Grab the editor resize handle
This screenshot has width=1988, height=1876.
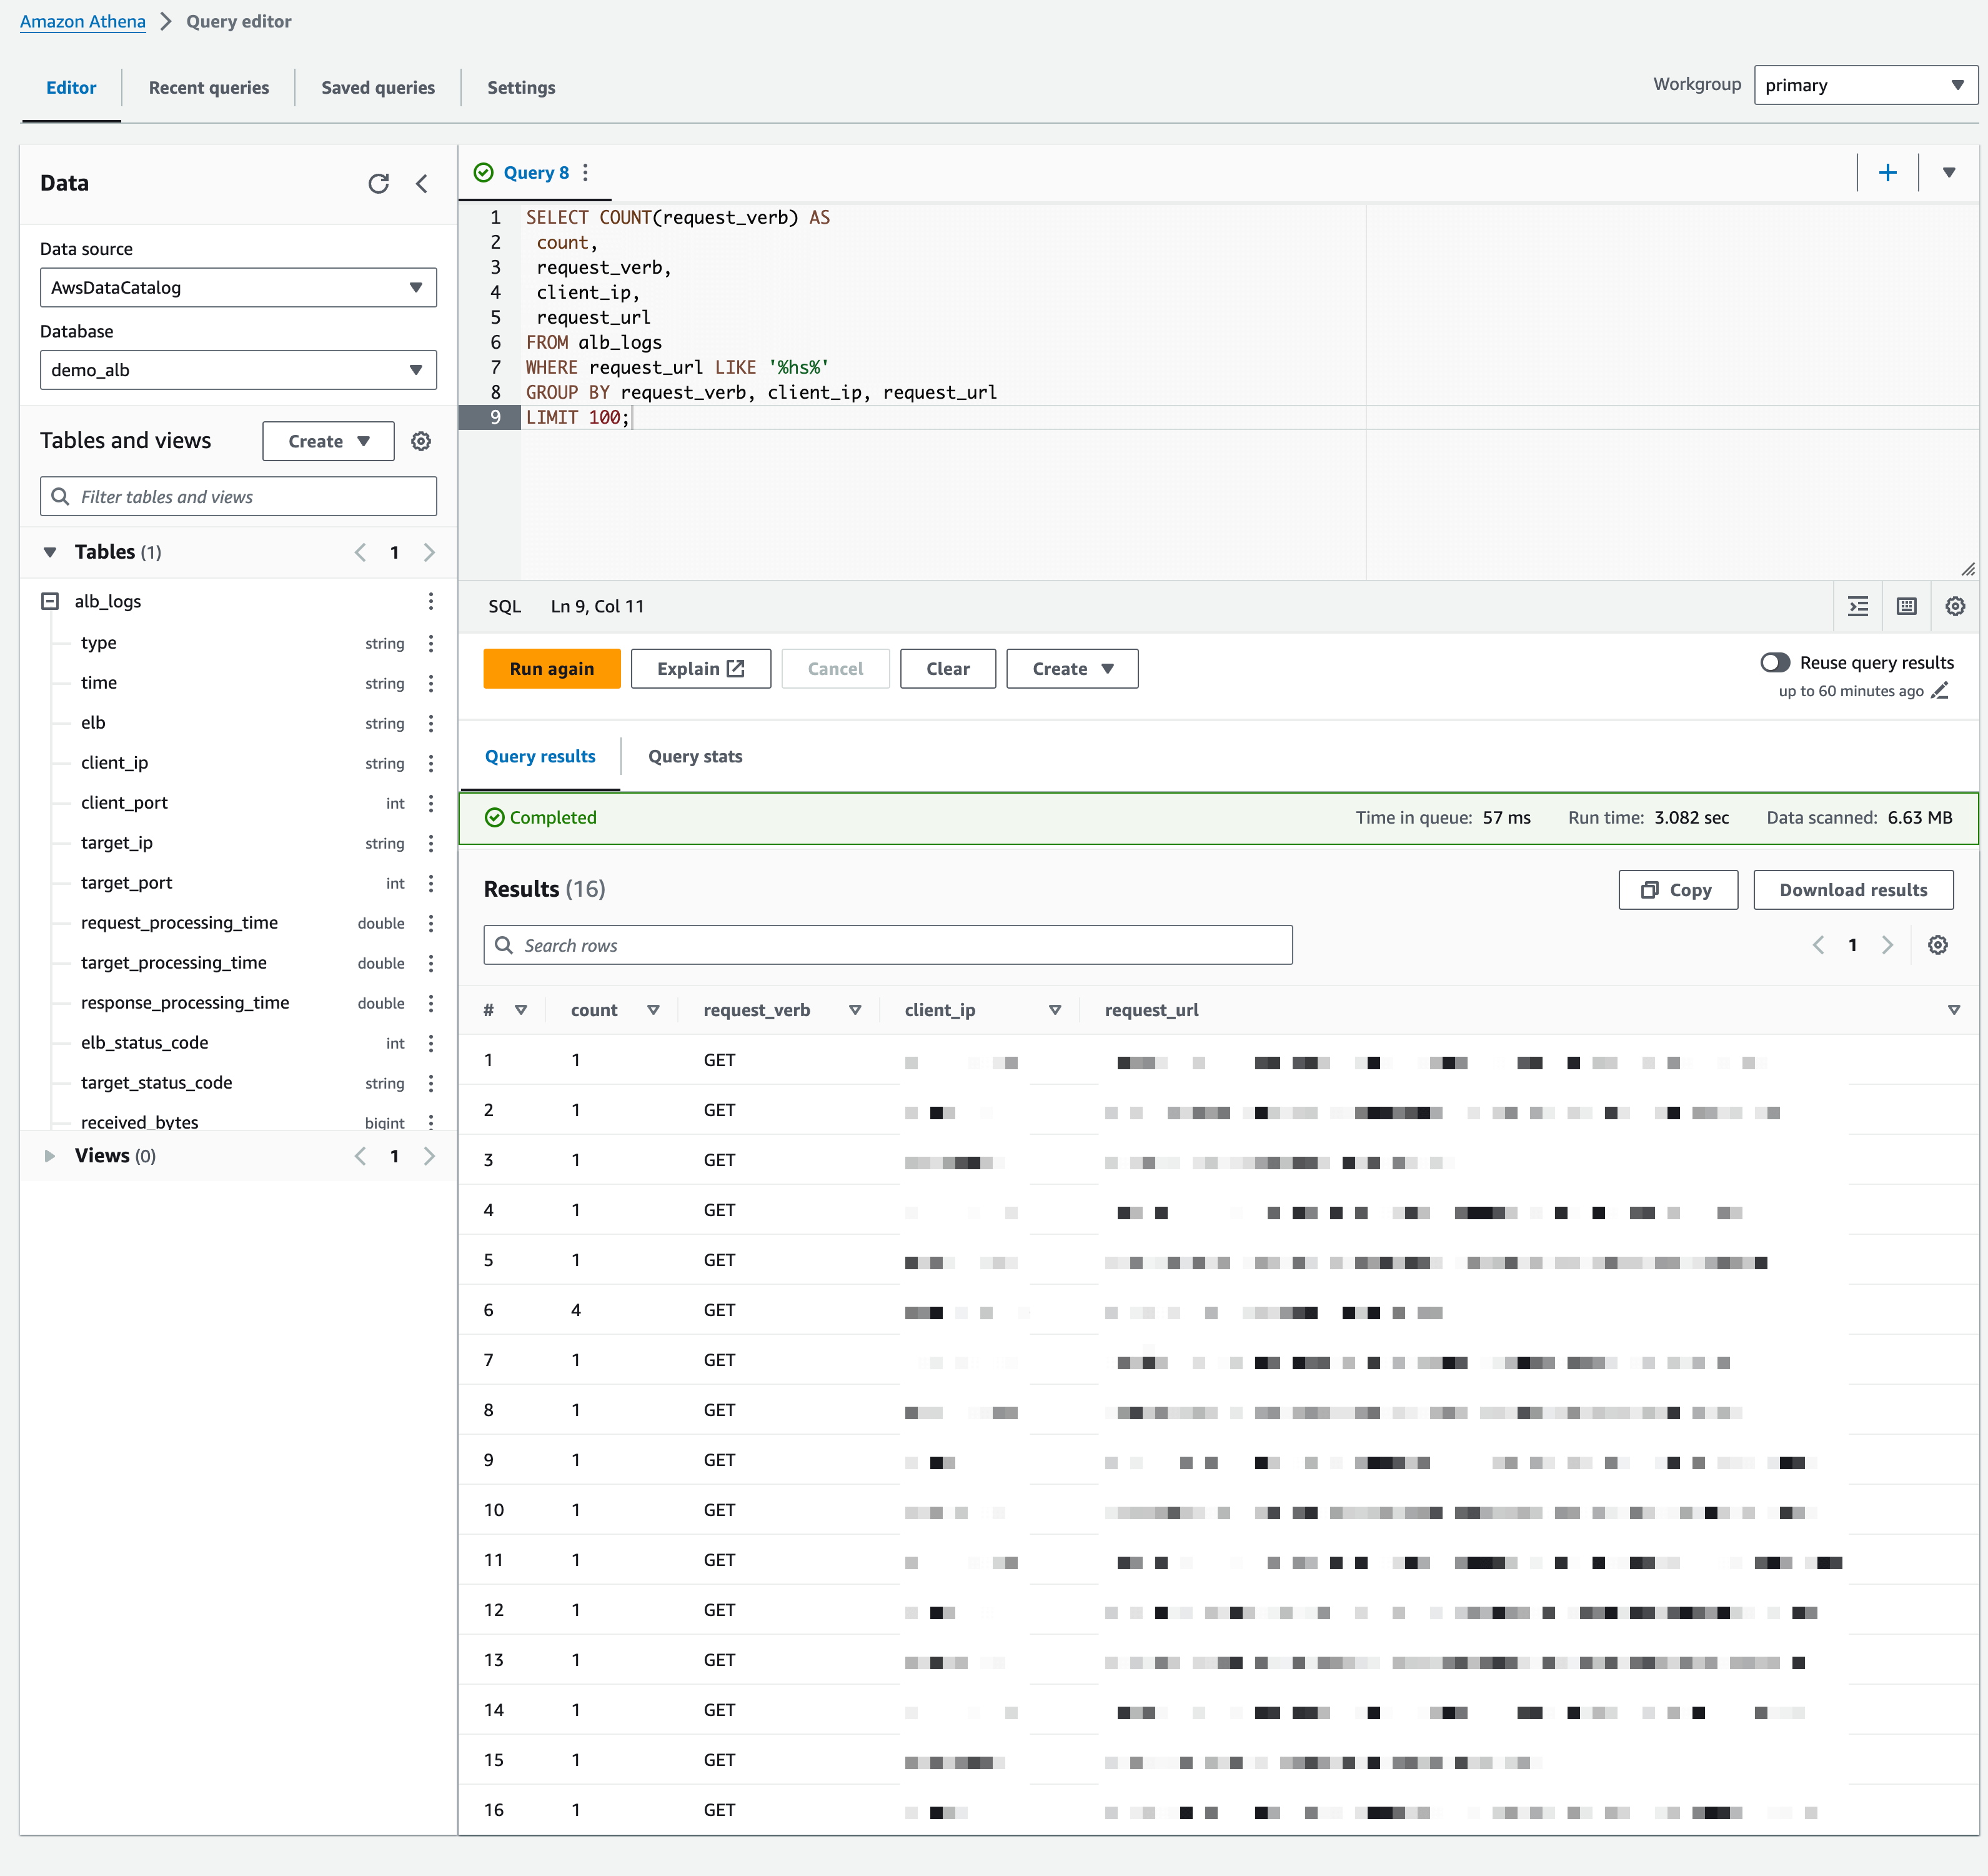tap(1968, 569)
